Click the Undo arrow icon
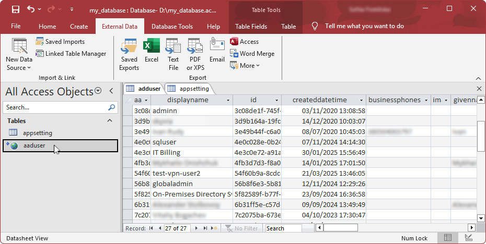This screenshot has width=486, height=244. (30, 9)
